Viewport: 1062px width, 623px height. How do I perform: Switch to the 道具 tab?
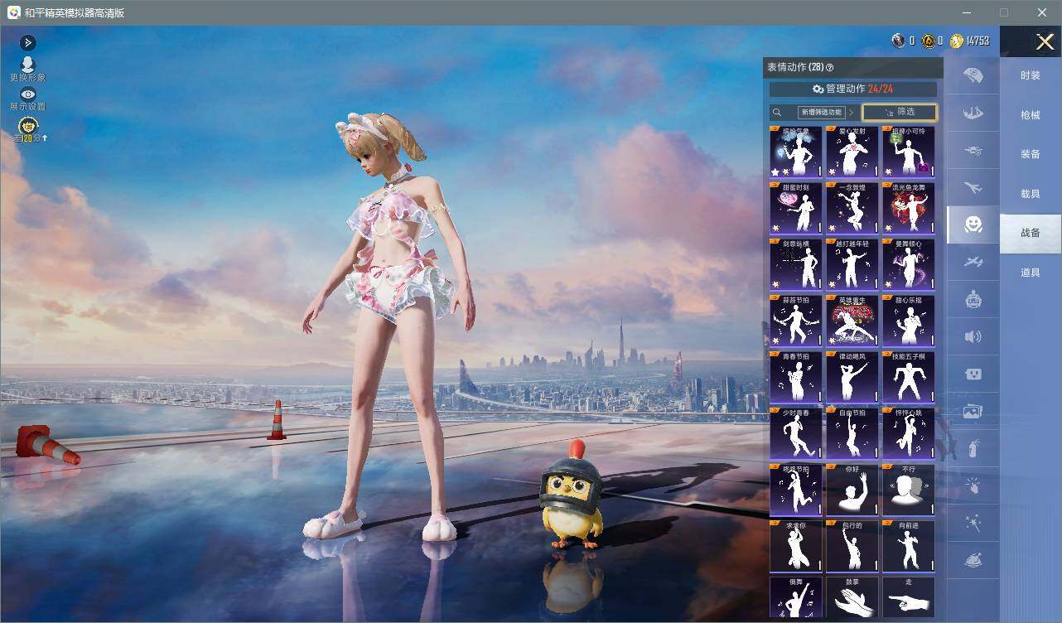click(x=1031, y=273)
